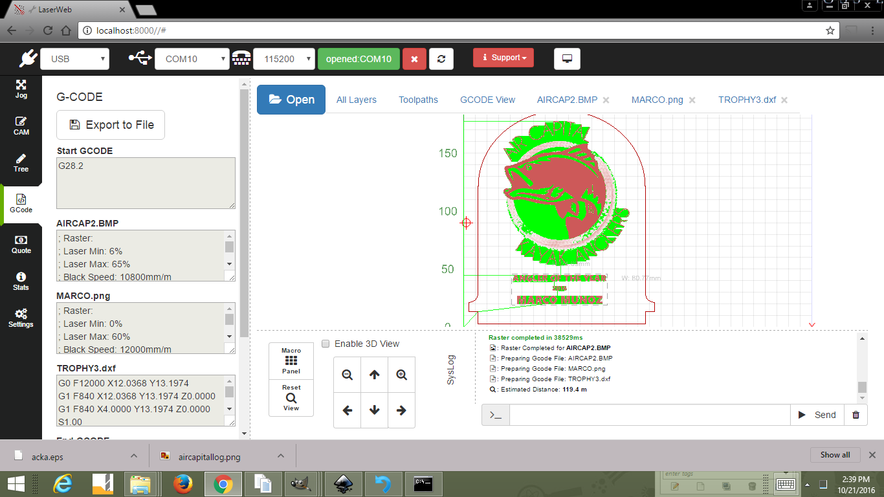This screenshot has width=884, height=497.
Task: Open the Macro Panel
Action: (x=291, y=361)
